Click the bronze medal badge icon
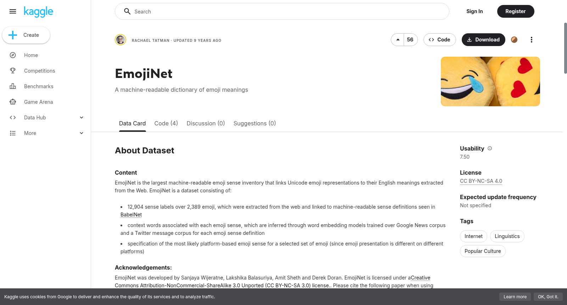The width and height of the screenshot is (567, 305). click(514, 40)
